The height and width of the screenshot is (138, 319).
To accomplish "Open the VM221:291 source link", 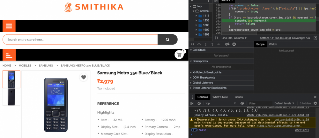I will point(302,130).
